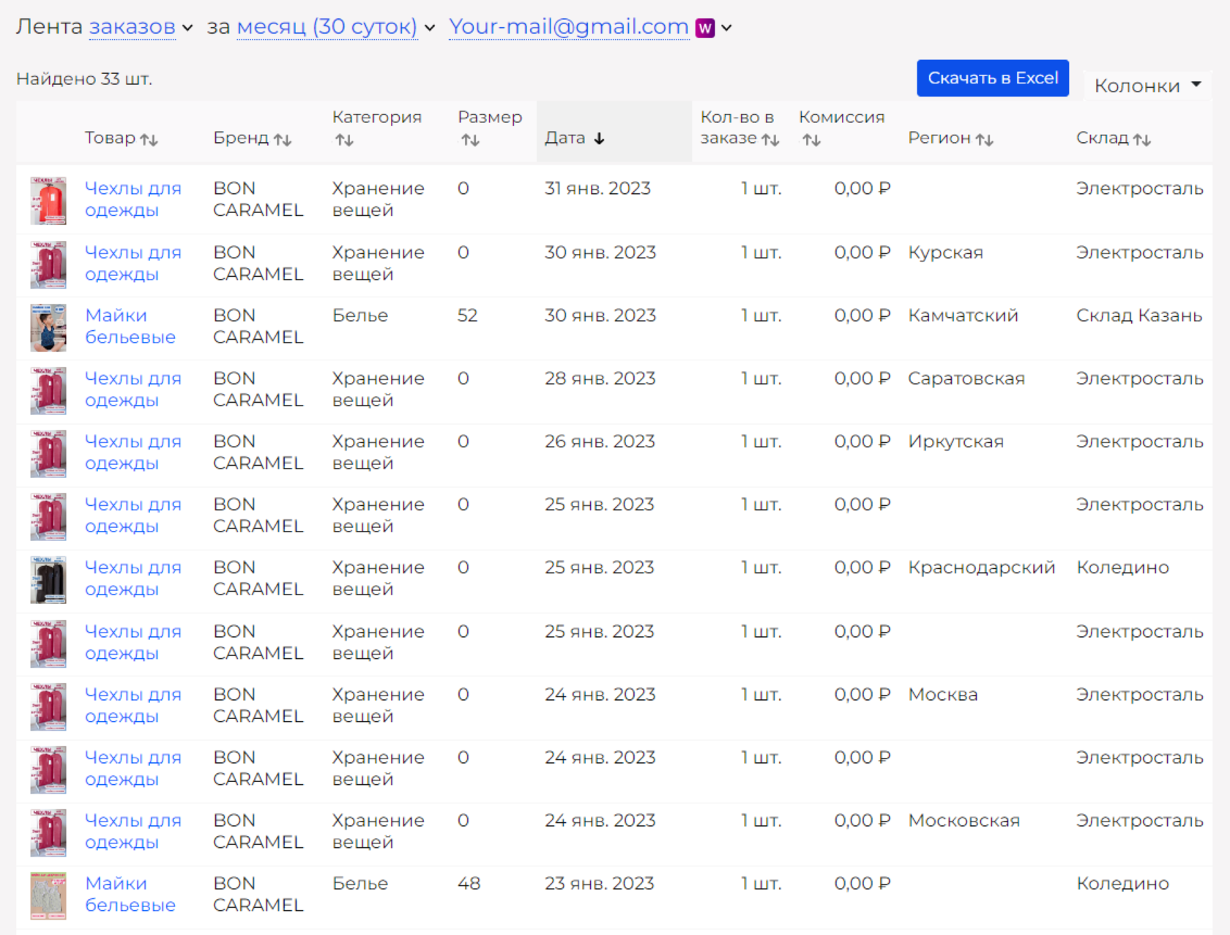Sort table by Товар column arrows

pos(149,139)
